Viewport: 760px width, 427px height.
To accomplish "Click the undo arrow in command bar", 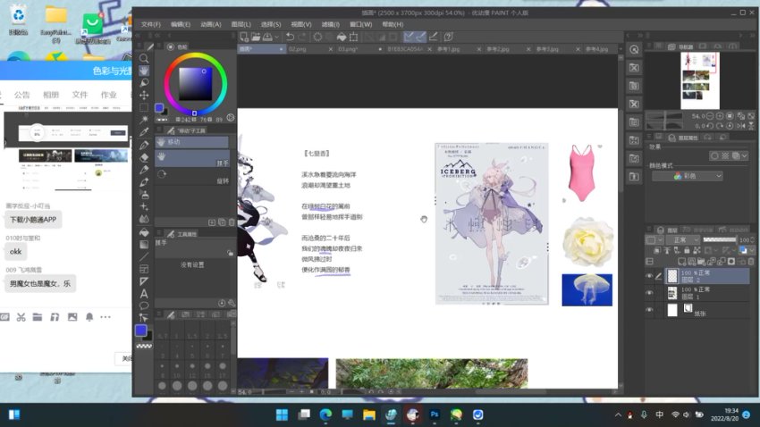I will pos(290,37).
